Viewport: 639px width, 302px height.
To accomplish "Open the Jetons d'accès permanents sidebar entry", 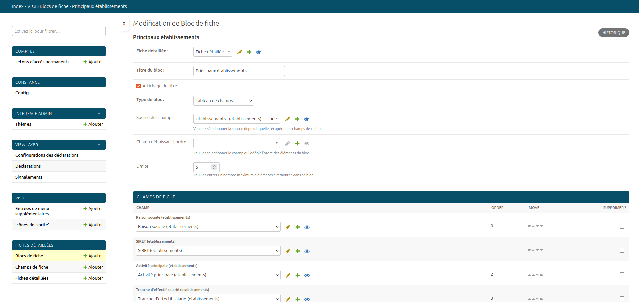I will click(x=42, y=62).
